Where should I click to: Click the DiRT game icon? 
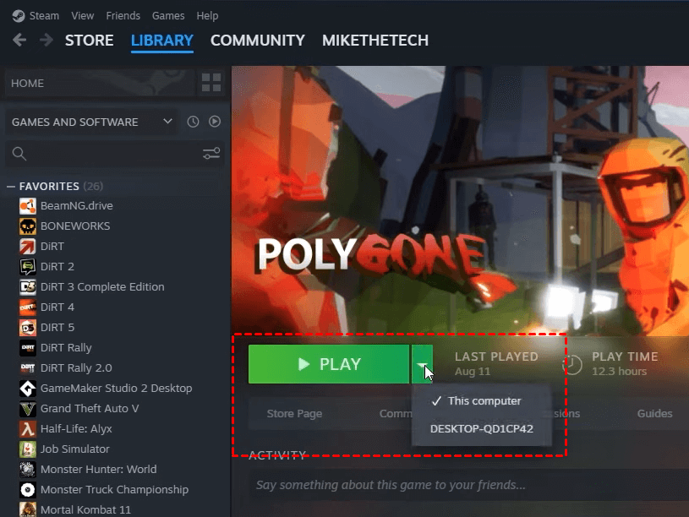28,247
